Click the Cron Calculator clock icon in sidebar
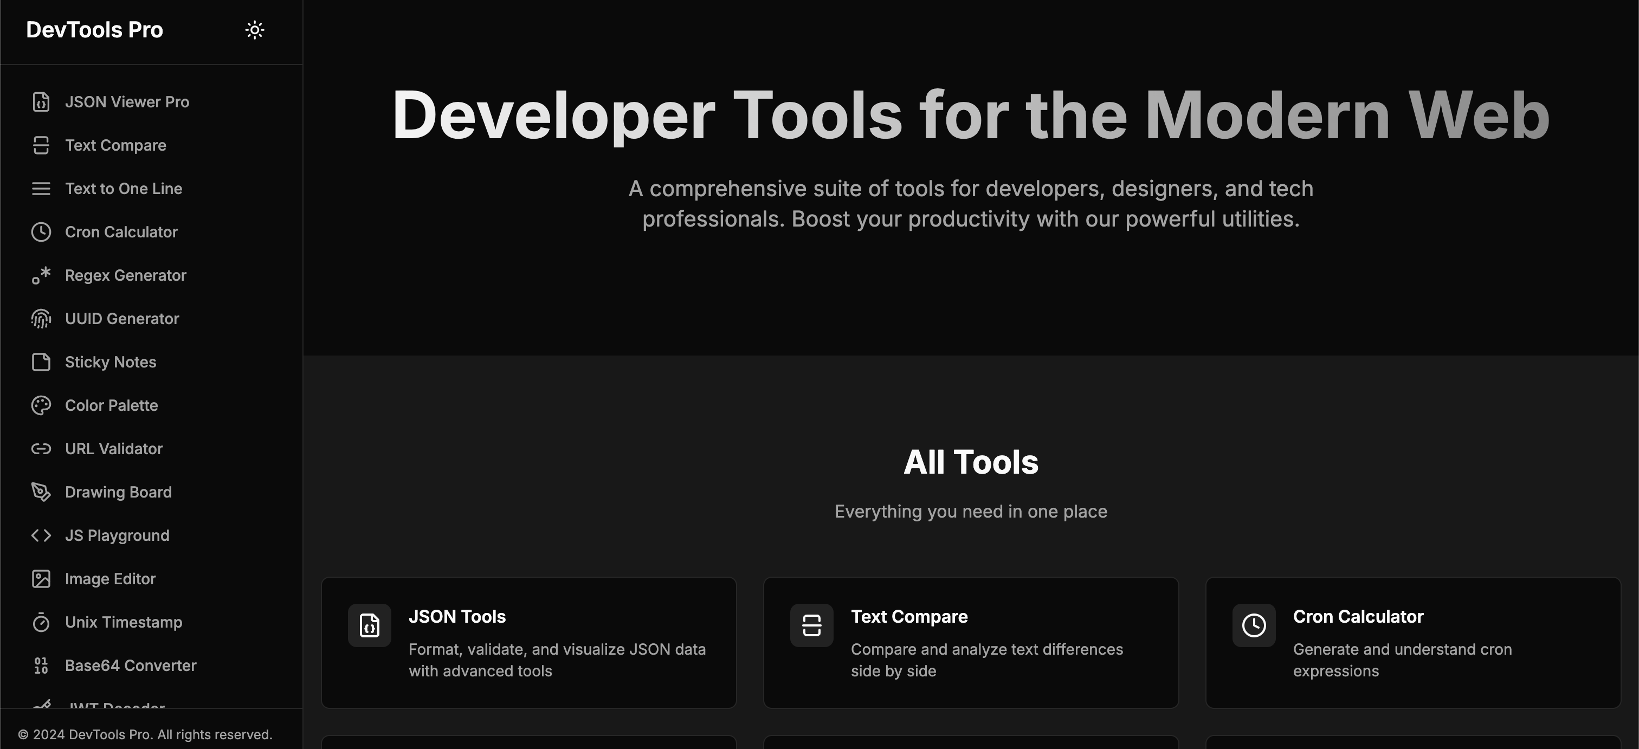The image size is (1639, 749). [41, 231]
